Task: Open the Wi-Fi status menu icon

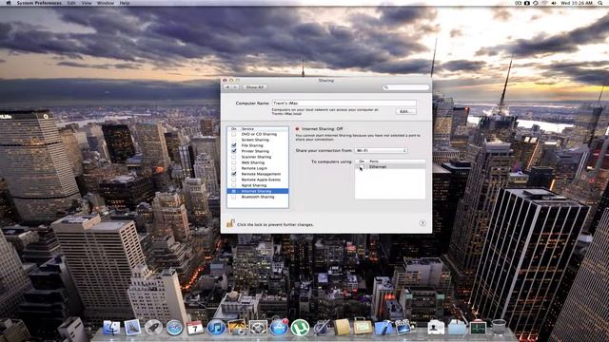Action: (x=544, y=3)
